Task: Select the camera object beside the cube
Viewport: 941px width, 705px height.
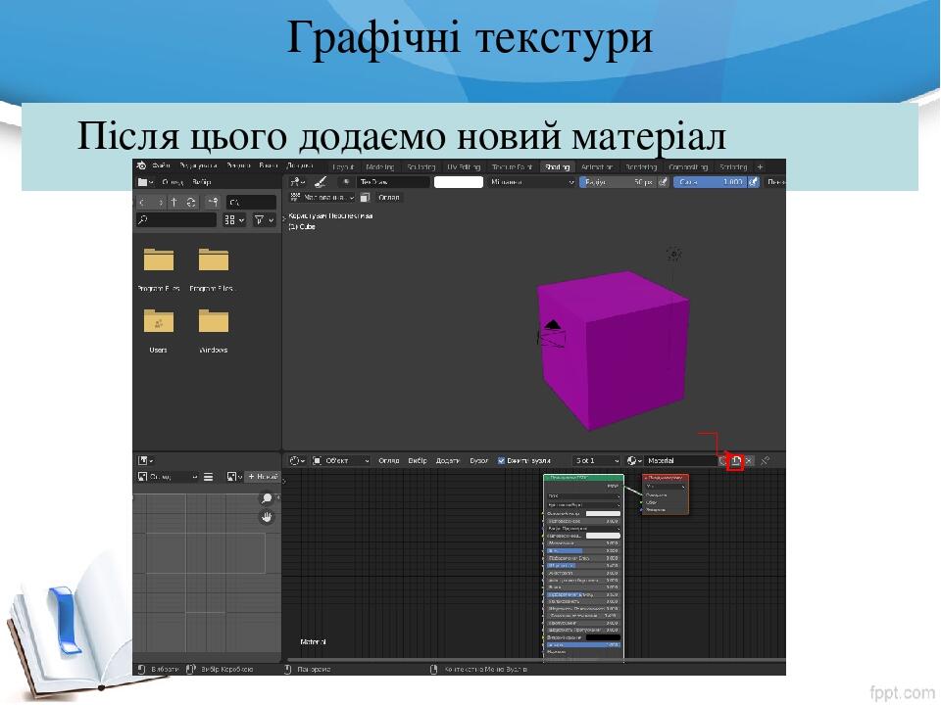Action: click(x=552, y=333)
